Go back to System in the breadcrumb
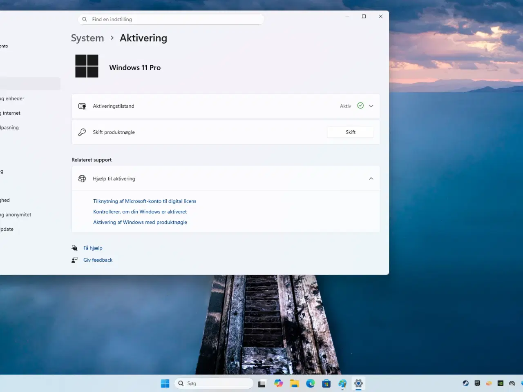Image resolution: width=523 pixels, height=392 pixels. click(x=87, y=38)
